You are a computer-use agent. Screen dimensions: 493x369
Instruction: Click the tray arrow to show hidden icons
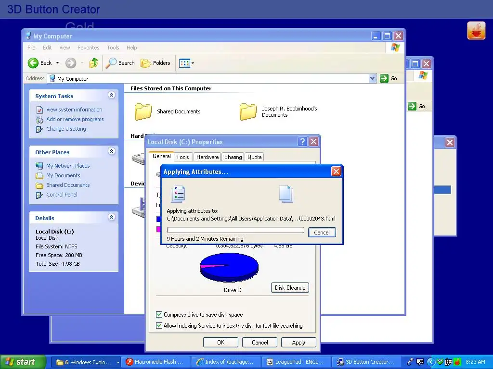[x=430, y=362]
